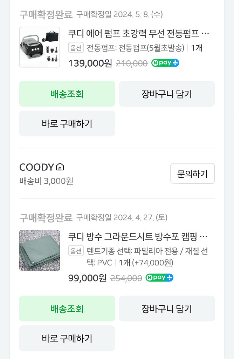This screenshot has height=359, width=234.
Task: Click the COODY store home icon
Action: pyautogui.click(x=60, y=167)
